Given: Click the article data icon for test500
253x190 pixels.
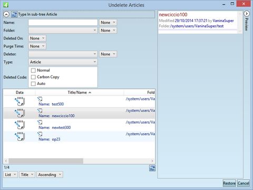Looking at the screenshot, I should point(20,101).
